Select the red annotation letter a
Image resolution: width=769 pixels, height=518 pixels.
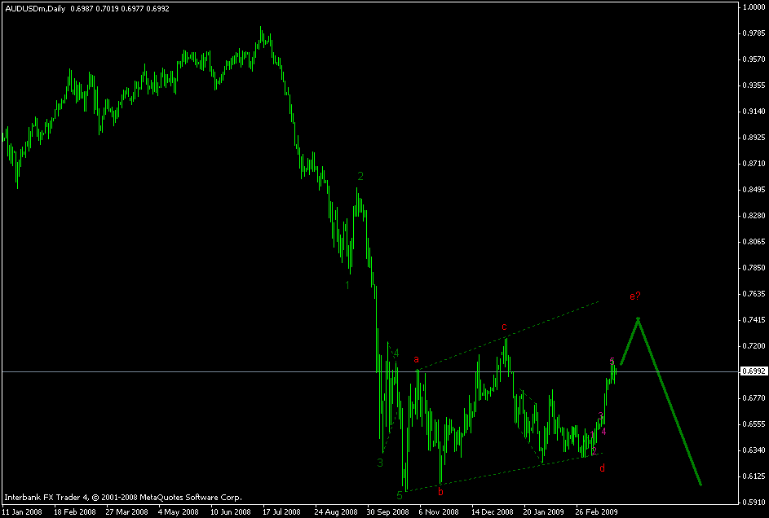tap(416, 358)
